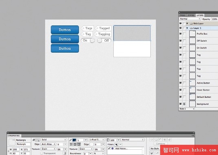This screenshot has height=155, width=218.
Task: Click the Layer 1 folder icon
Action: click(x=191, y=28)
